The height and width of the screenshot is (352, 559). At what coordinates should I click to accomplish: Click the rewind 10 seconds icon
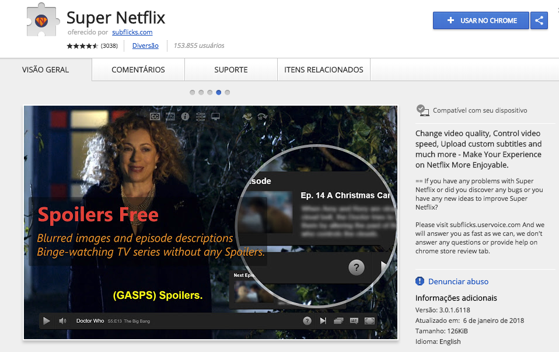point(247,117)
